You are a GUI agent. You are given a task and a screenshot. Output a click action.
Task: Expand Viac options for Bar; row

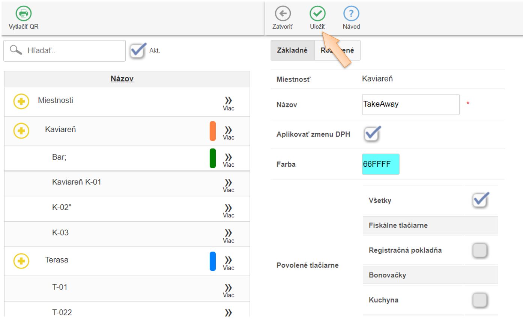[228, 159]
